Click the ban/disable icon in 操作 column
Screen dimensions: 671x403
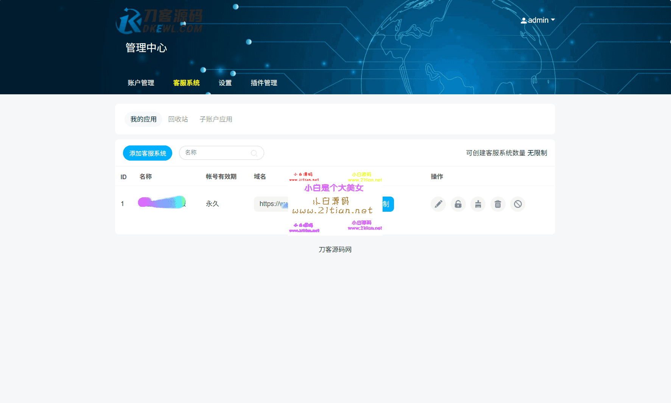(517, 204)
